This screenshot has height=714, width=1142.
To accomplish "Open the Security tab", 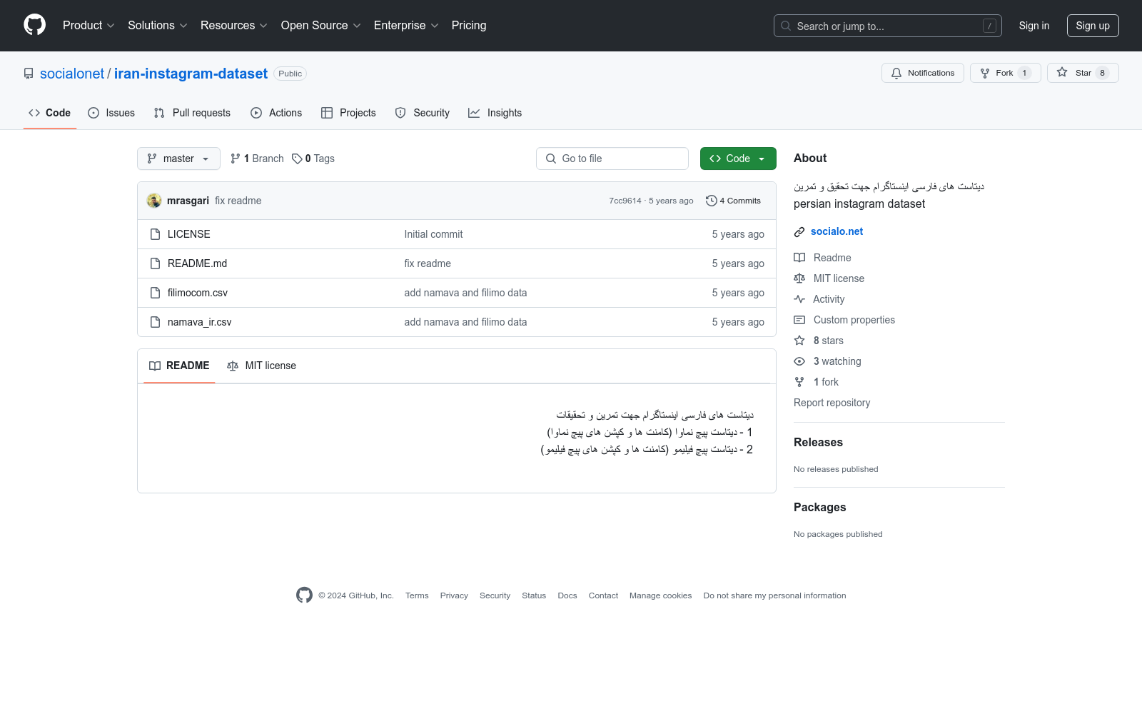I will point(423,113).
